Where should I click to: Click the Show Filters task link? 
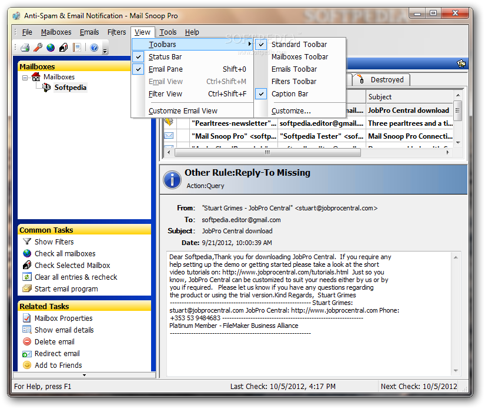coord(54,242)
